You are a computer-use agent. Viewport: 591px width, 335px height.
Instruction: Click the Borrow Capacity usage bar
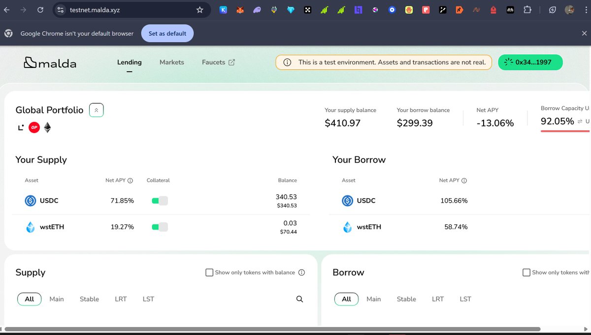coord(565,131)
